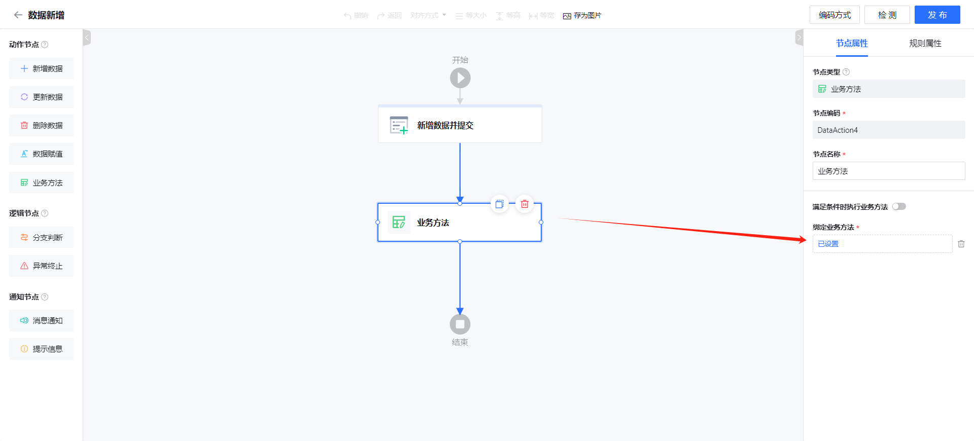Click the 发布 publish button
The width and height of the screenshot is (974, 441).
[x=937, y=15]
